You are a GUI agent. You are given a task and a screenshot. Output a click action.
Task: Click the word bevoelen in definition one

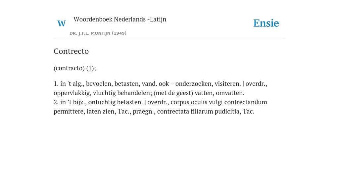99,84
